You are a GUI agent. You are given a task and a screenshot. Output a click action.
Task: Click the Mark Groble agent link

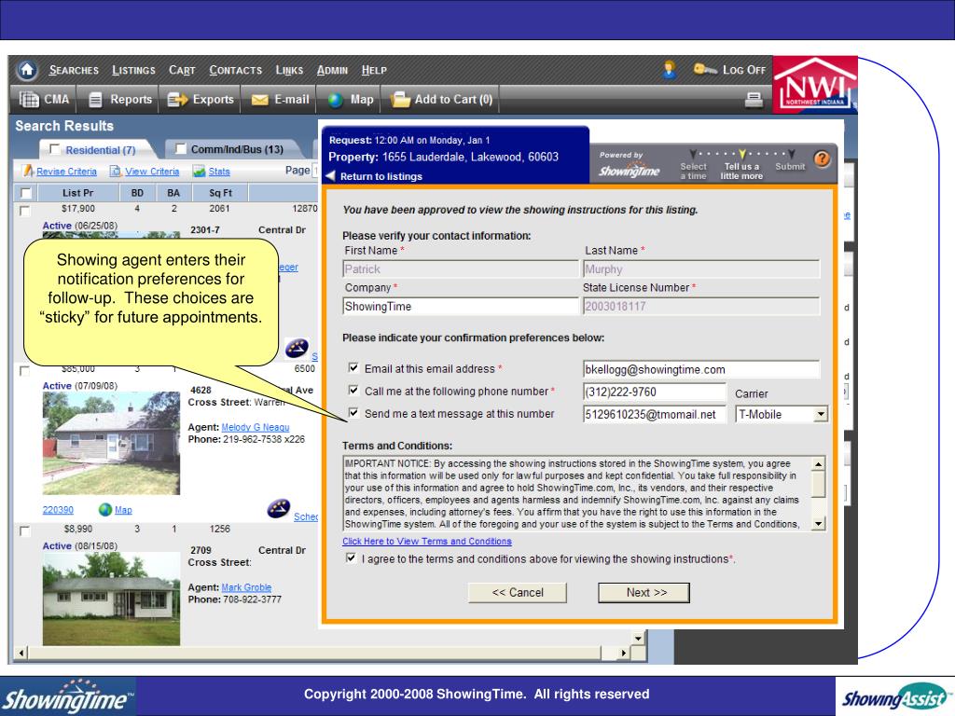(246, 587)
